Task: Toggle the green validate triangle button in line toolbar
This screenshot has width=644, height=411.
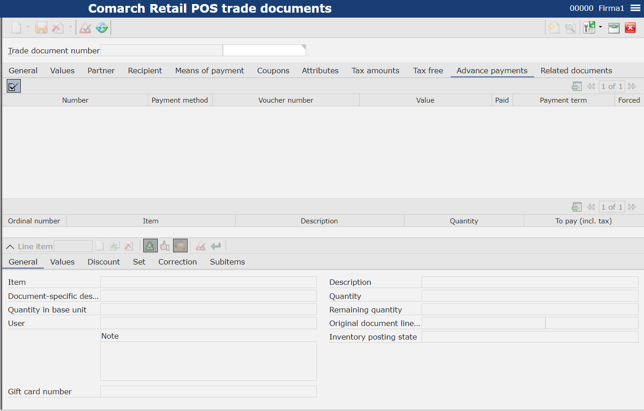Action: (x=150, y=246)
